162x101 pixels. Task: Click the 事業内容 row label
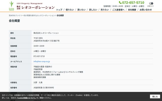[x=14, y=67]
